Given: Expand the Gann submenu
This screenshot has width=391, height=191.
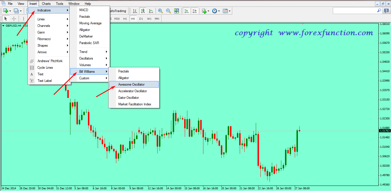Looking at the screenshot, I should click(x=49, y=32).
